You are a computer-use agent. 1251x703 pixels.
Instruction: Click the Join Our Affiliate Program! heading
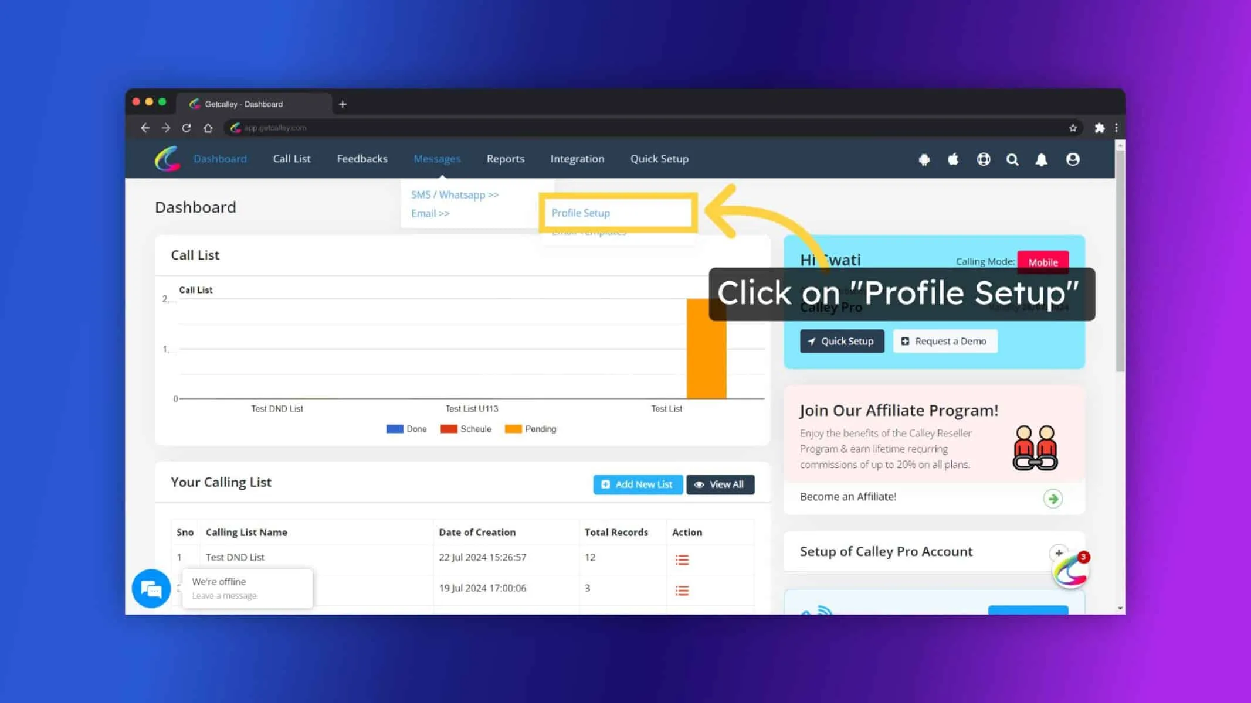(899, 410)
